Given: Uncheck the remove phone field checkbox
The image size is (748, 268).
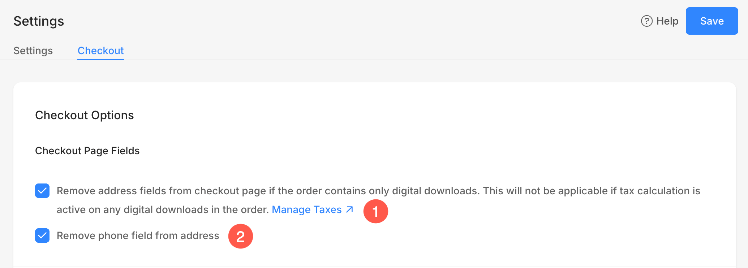Looking at the screenshot, I should [x=42, y=235].
